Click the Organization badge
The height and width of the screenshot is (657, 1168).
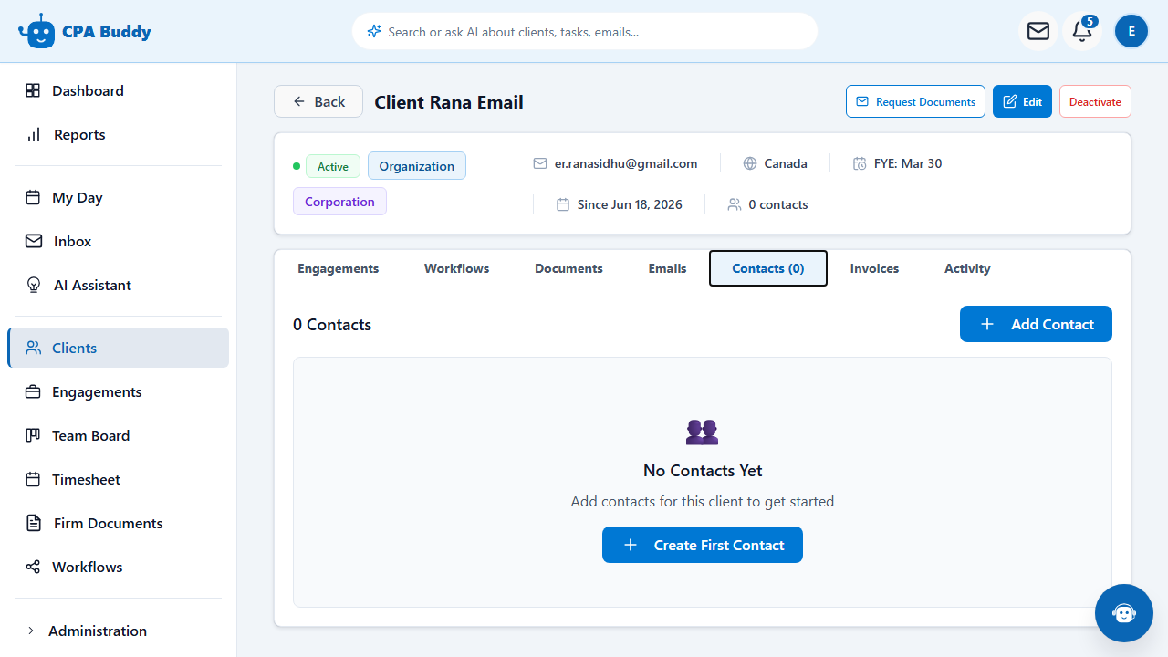tap(417, 166)
